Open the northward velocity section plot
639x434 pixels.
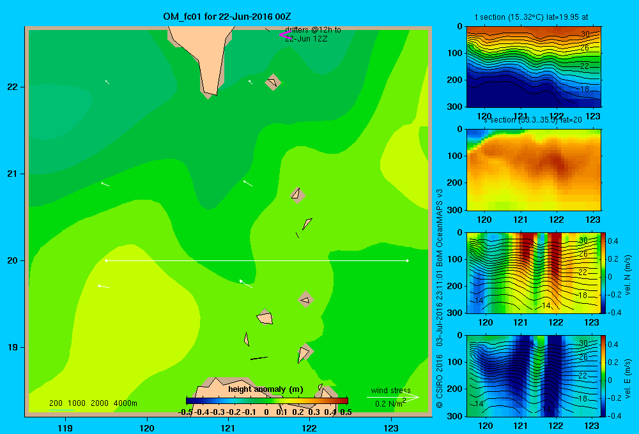coord(534,273)
